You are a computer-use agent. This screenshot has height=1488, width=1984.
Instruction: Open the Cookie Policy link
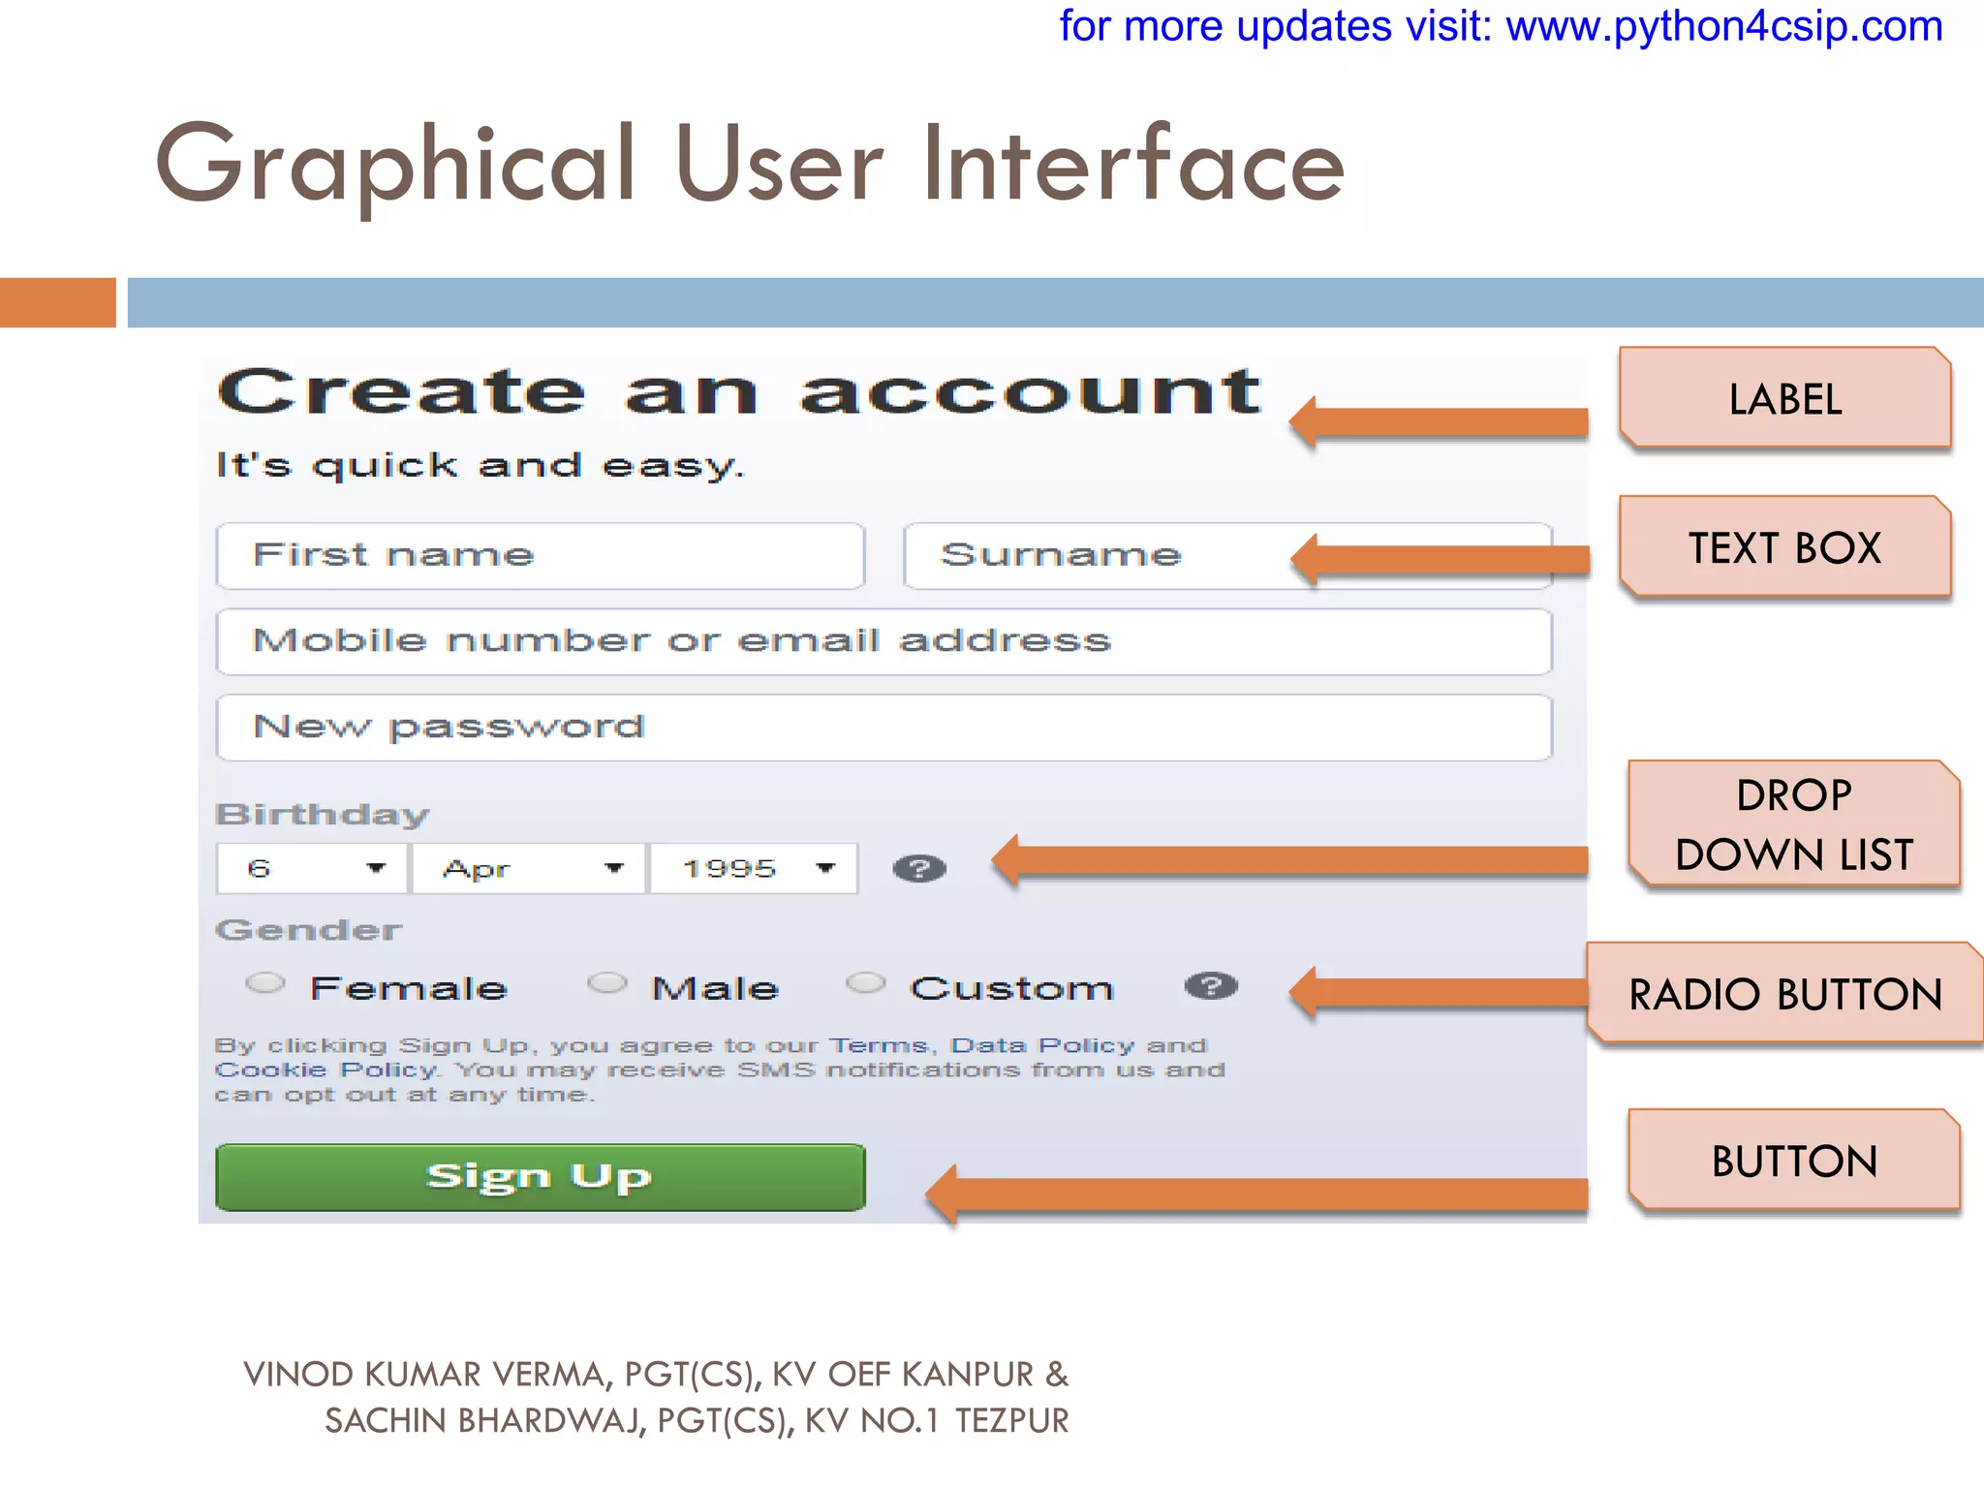(325, 1070)
